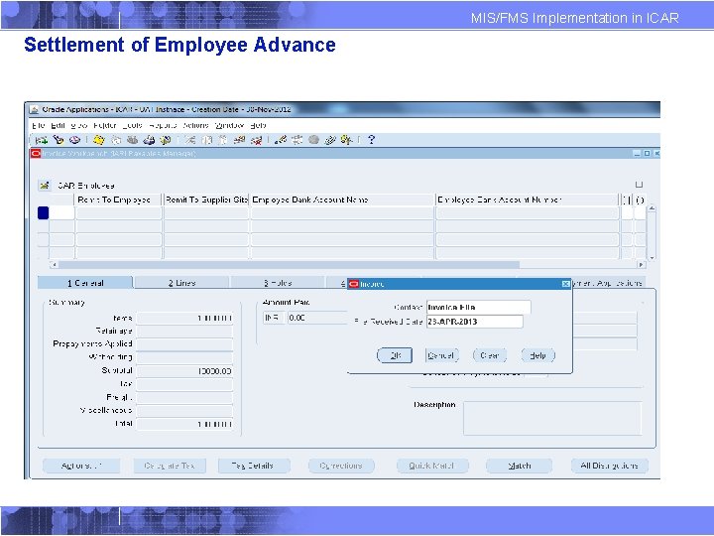This screenshot has width=714, height=536.
Task: Click the File Received Date field
Action: click(474, 322)
